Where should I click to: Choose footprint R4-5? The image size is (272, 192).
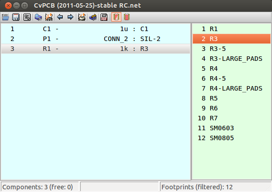[x=231, y=78]
